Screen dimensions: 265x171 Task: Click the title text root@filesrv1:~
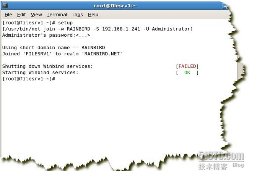(x=115, y=6)
